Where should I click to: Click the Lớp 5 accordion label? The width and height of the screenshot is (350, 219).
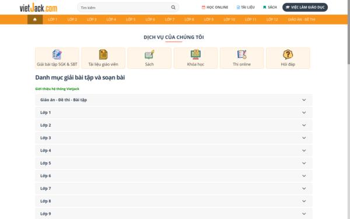point(45,163)
